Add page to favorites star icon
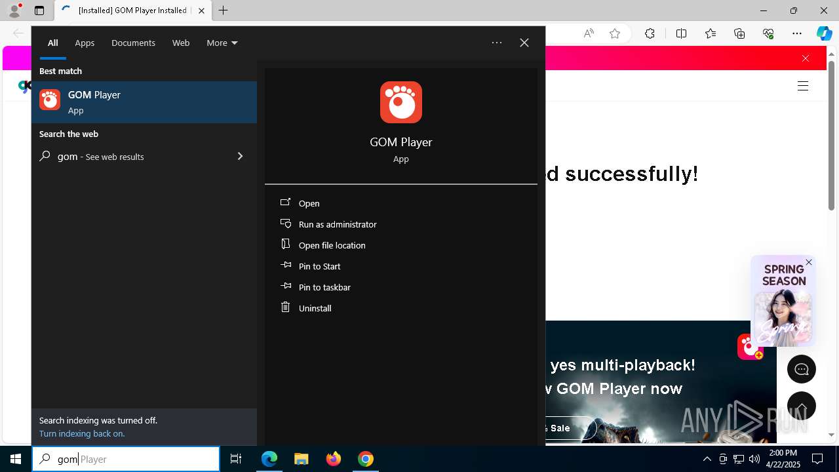The image size is (839, 472). coord(615,33)
